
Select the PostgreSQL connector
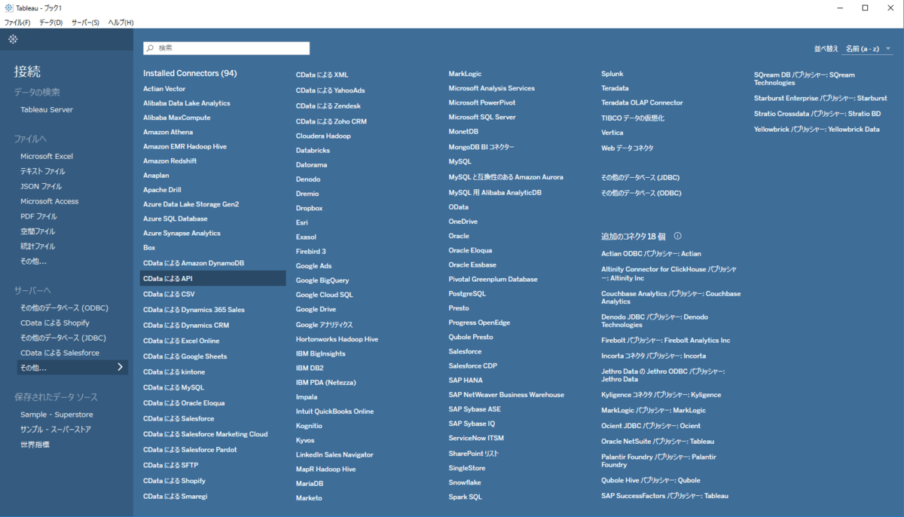(x=468, y=293)
